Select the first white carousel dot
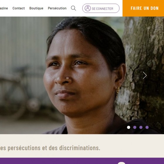Screen dimensions: 164x164 pos(129,127)
